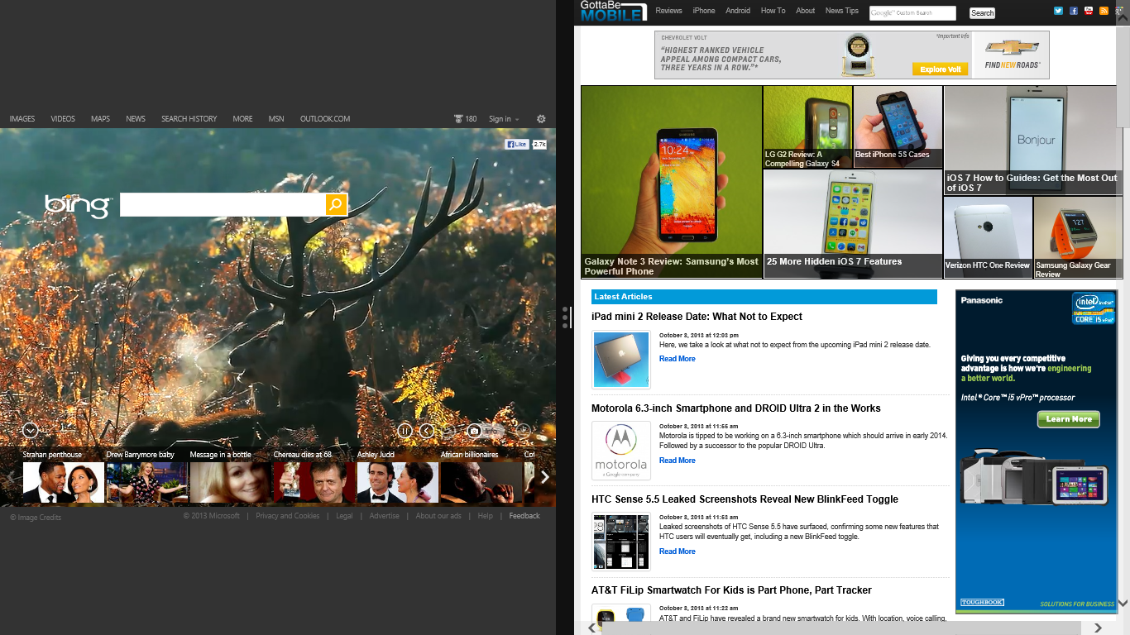Open LG G2 Review featured tile

[807, 127]
